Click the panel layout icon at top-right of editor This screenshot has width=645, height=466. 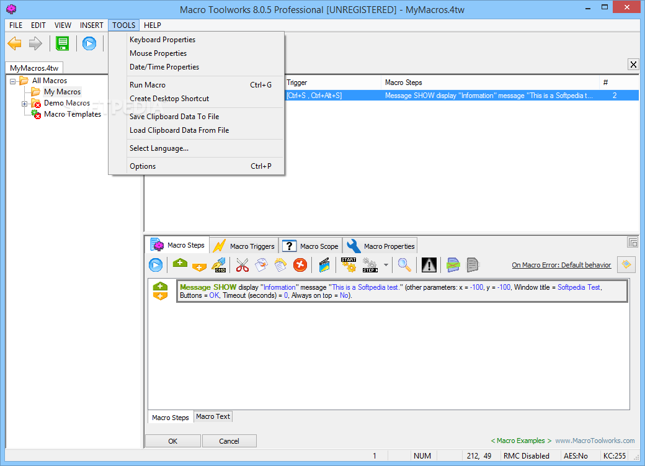coord(632,242)
